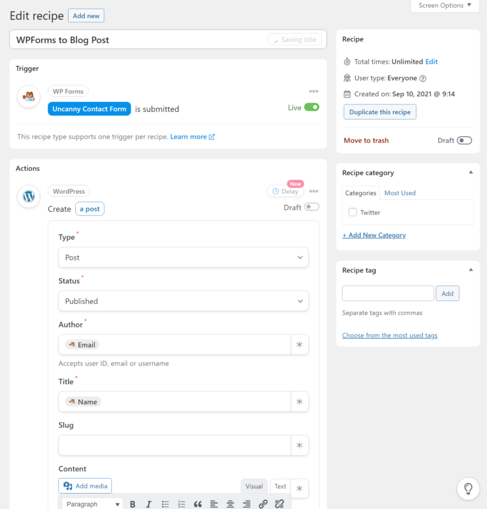This screenshot has width=487, height=509.
Task: Check the Twitter category checkbox
Action: [x=353, y=212]
